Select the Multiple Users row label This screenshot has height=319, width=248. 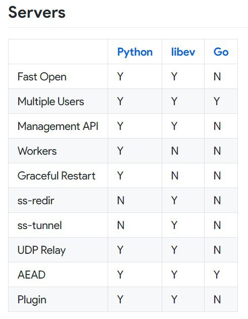point(51,102)
